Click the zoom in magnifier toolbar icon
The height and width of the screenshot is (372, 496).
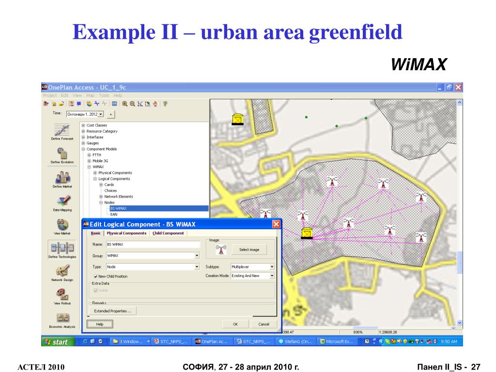pos(124,104)
